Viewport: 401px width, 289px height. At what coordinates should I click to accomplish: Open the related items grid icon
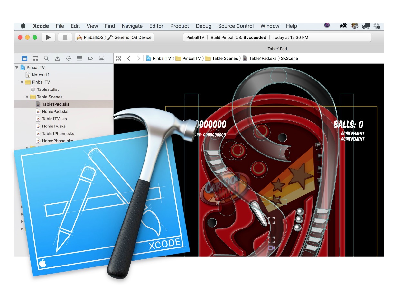pyautogui.click(x=118, y=58)
